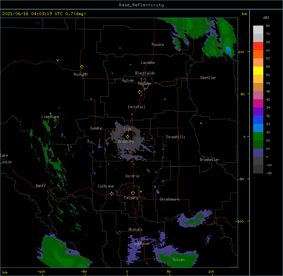The image size is (283, 276).
Task: Click the Drumheller label
Action: [209, 160]
